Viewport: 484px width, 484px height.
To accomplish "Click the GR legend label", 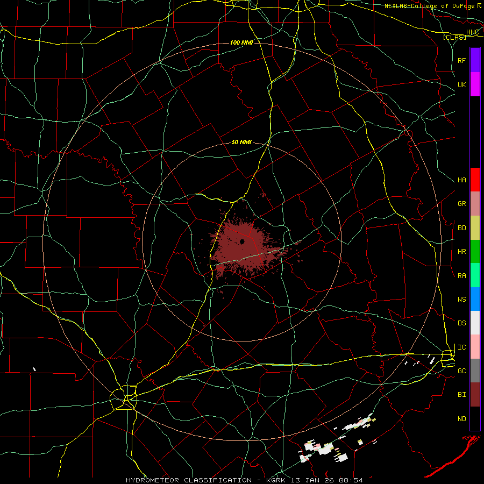I will tap(461, 204).
